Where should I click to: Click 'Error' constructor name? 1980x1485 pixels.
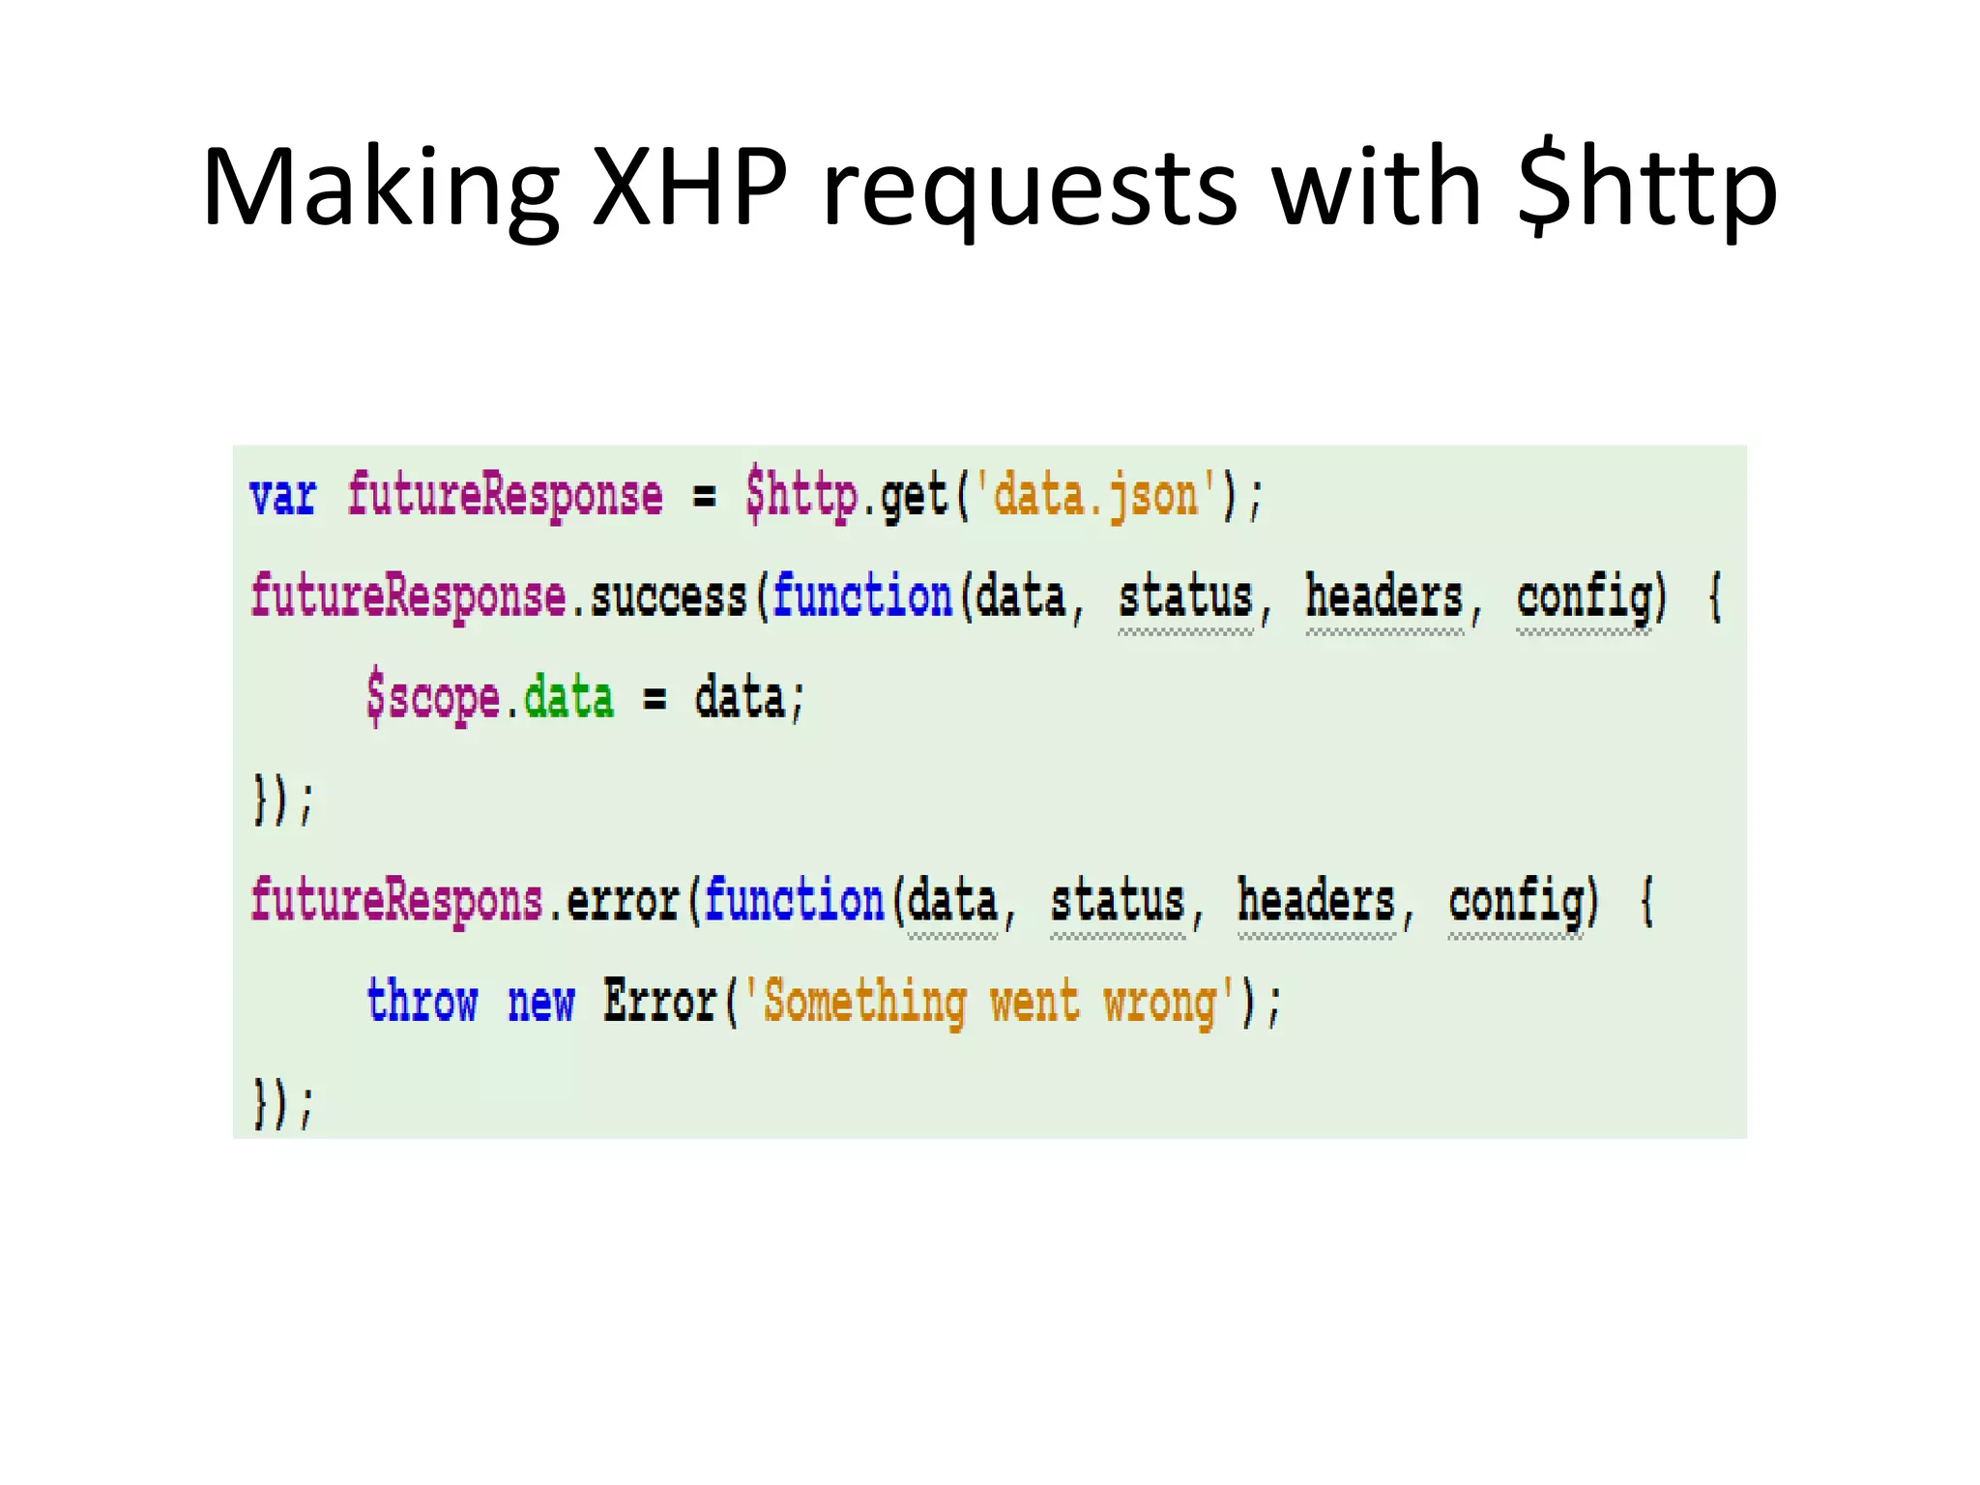[x=659, y=1002]
